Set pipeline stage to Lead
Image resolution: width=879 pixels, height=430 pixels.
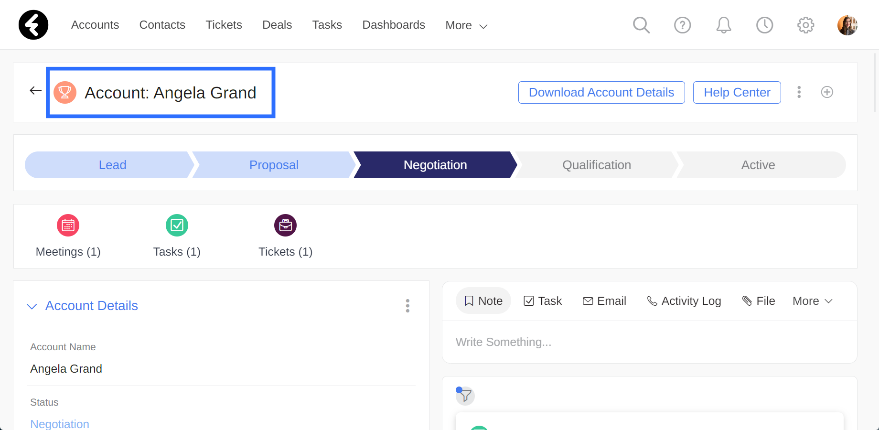109,165
